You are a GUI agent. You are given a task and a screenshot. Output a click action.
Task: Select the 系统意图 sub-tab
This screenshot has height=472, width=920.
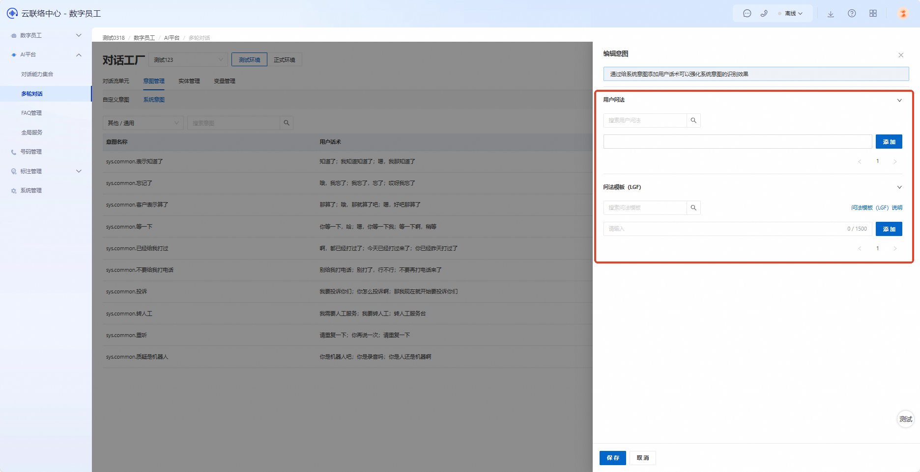tap(154, 100)
